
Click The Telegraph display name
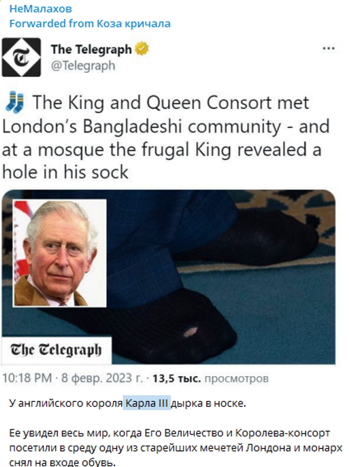91,49
